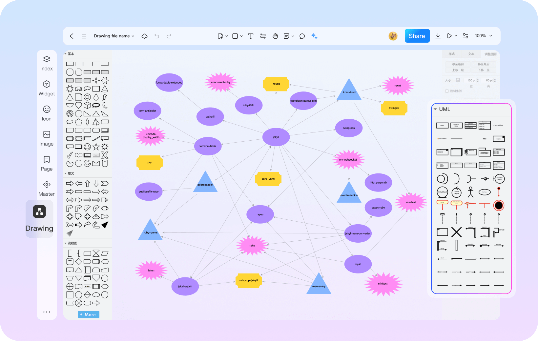The height and width of the screenshot is (341, 538).
Task: Click the More shapes button
Action: tap(88, 314)
